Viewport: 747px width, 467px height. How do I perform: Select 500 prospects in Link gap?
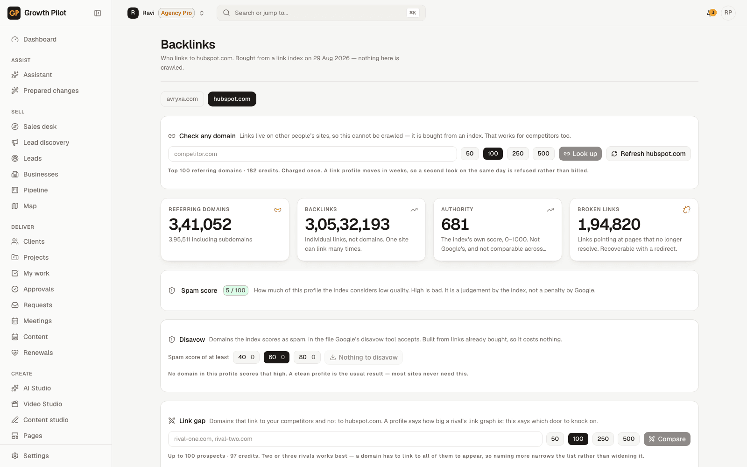629,439
